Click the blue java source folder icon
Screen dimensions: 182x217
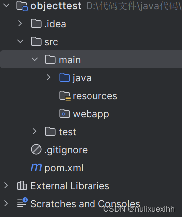[65, 77]
